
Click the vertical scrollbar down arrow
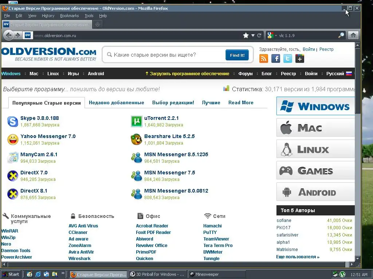(x=358, y=258)
